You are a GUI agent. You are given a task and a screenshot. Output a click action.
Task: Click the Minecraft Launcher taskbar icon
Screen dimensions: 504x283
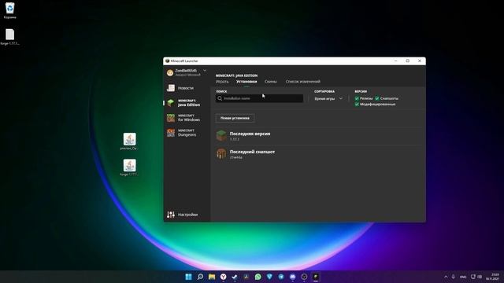click(316, 277)
